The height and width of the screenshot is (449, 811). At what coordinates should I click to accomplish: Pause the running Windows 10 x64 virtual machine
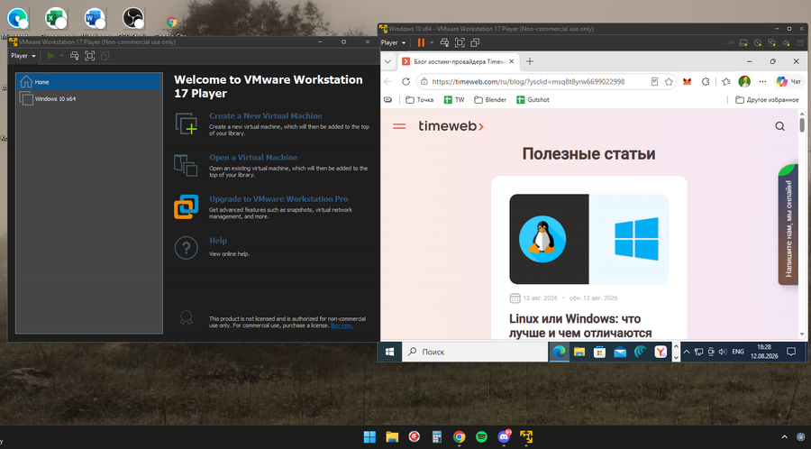421,42
